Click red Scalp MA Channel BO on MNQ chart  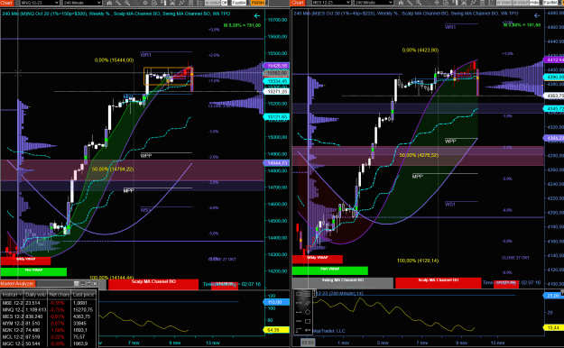[x=153, y=284]
